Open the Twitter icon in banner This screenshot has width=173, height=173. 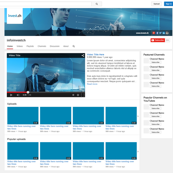click(x=161, y=33)
